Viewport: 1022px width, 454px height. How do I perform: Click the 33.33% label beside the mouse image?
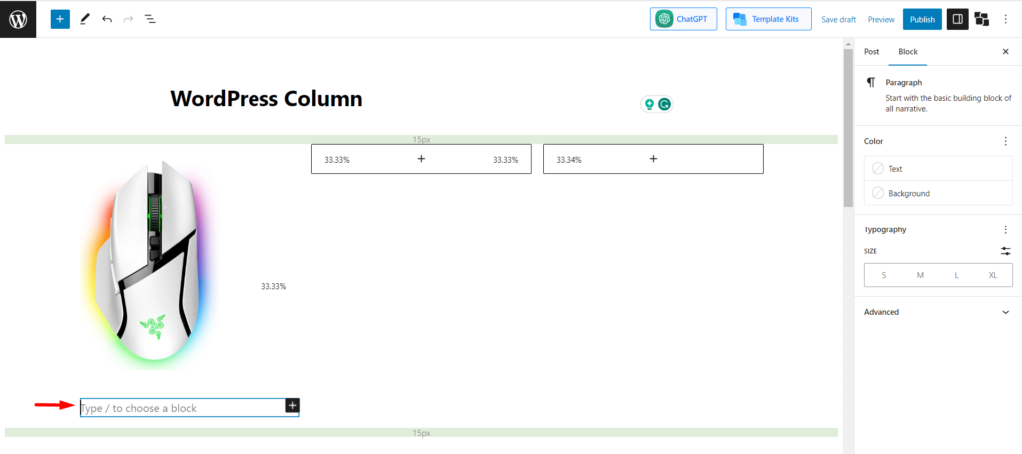pos(273,286)
